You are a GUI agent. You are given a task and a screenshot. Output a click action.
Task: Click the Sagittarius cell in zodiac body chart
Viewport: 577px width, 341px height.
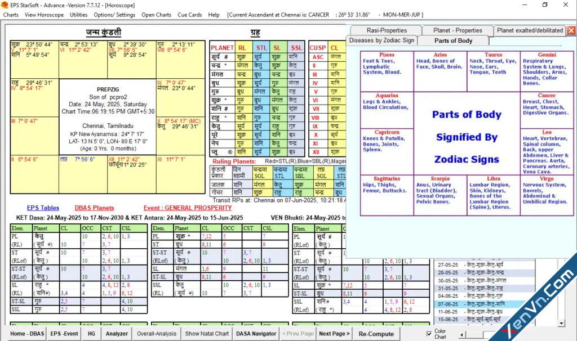[x=387, y=195]
